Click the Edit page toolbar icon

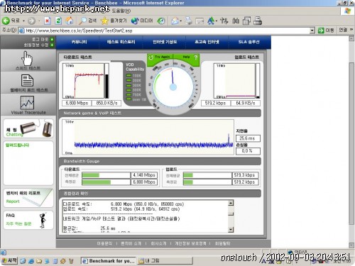pos(200,21)
